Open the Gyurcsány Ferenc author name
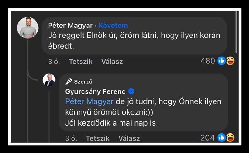 [96, 91]
